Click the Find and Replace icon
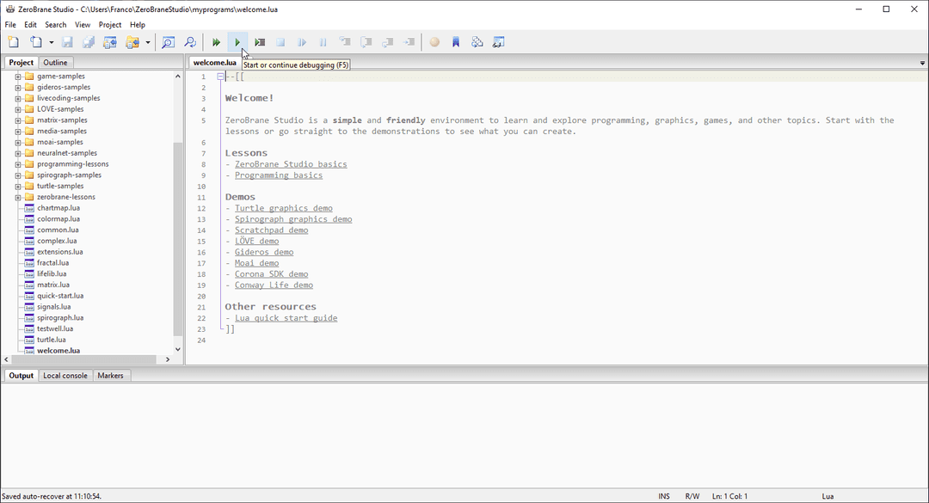The image size is (929, 503). [x=190, y=41]
